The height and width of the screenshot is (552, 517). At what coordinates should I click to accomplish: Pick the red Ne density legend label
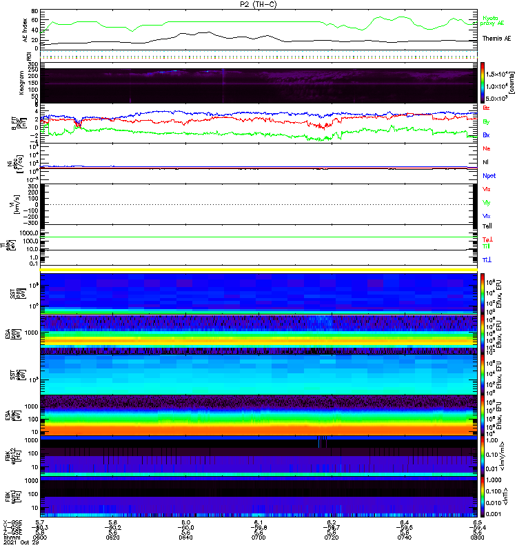(x=487, y=148)
